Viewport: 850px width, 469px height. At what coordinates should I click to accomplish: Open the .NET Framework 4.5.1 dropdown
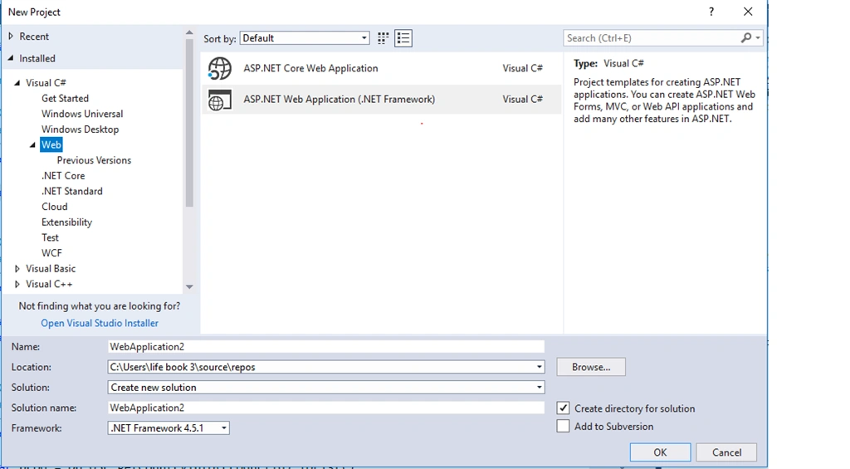(x=169, y=427)
